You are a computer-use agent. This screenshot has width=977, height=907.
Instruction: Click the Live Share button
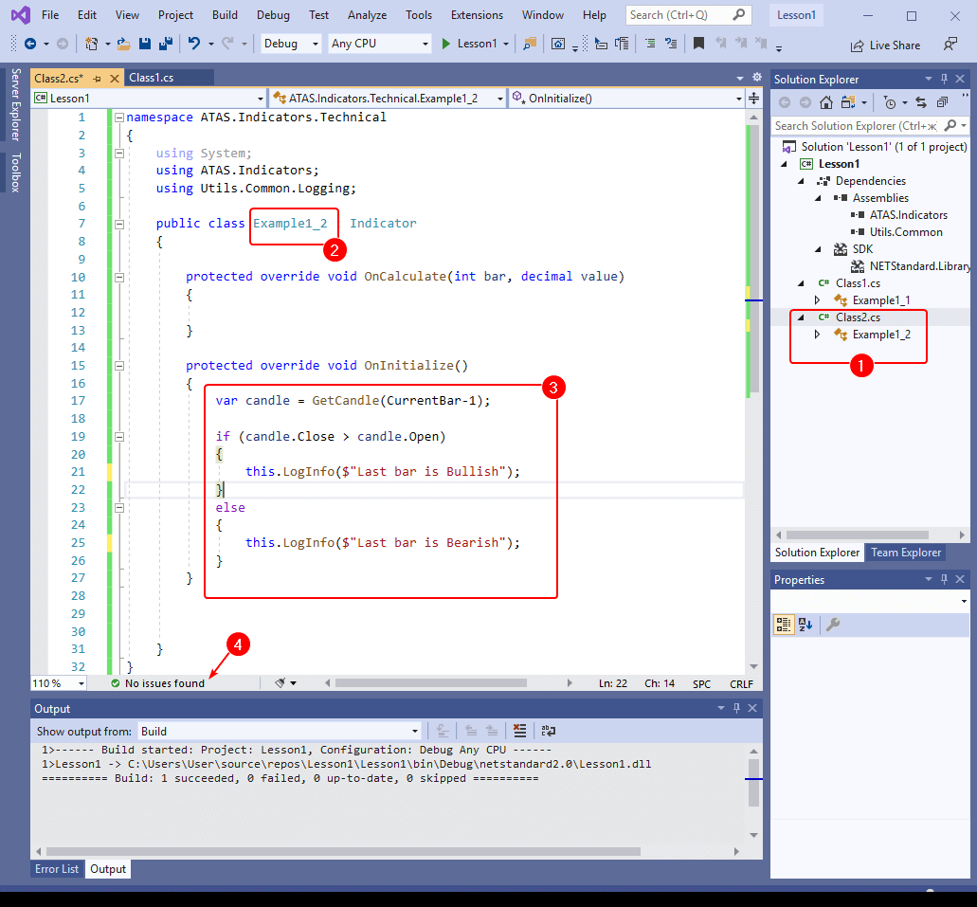(886, 45)
